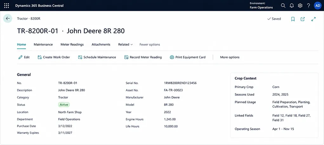Click the Category value Tractor

click(63, 98)
